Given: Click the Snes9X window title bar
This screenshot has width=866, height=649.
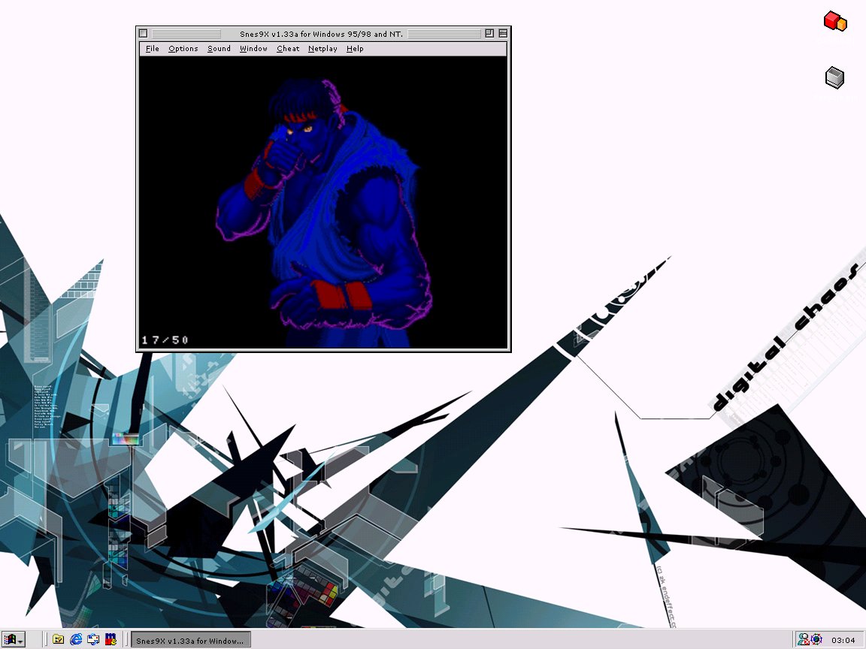Looking at the screenshot, I should 323,34.
